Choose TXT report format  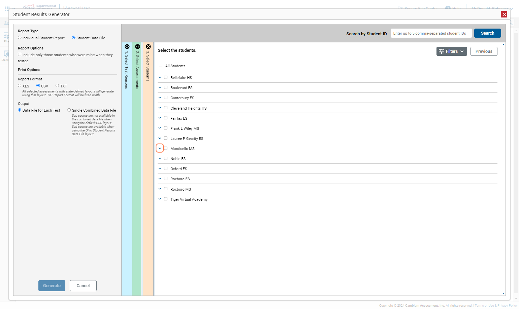click(x=57, y=86)
